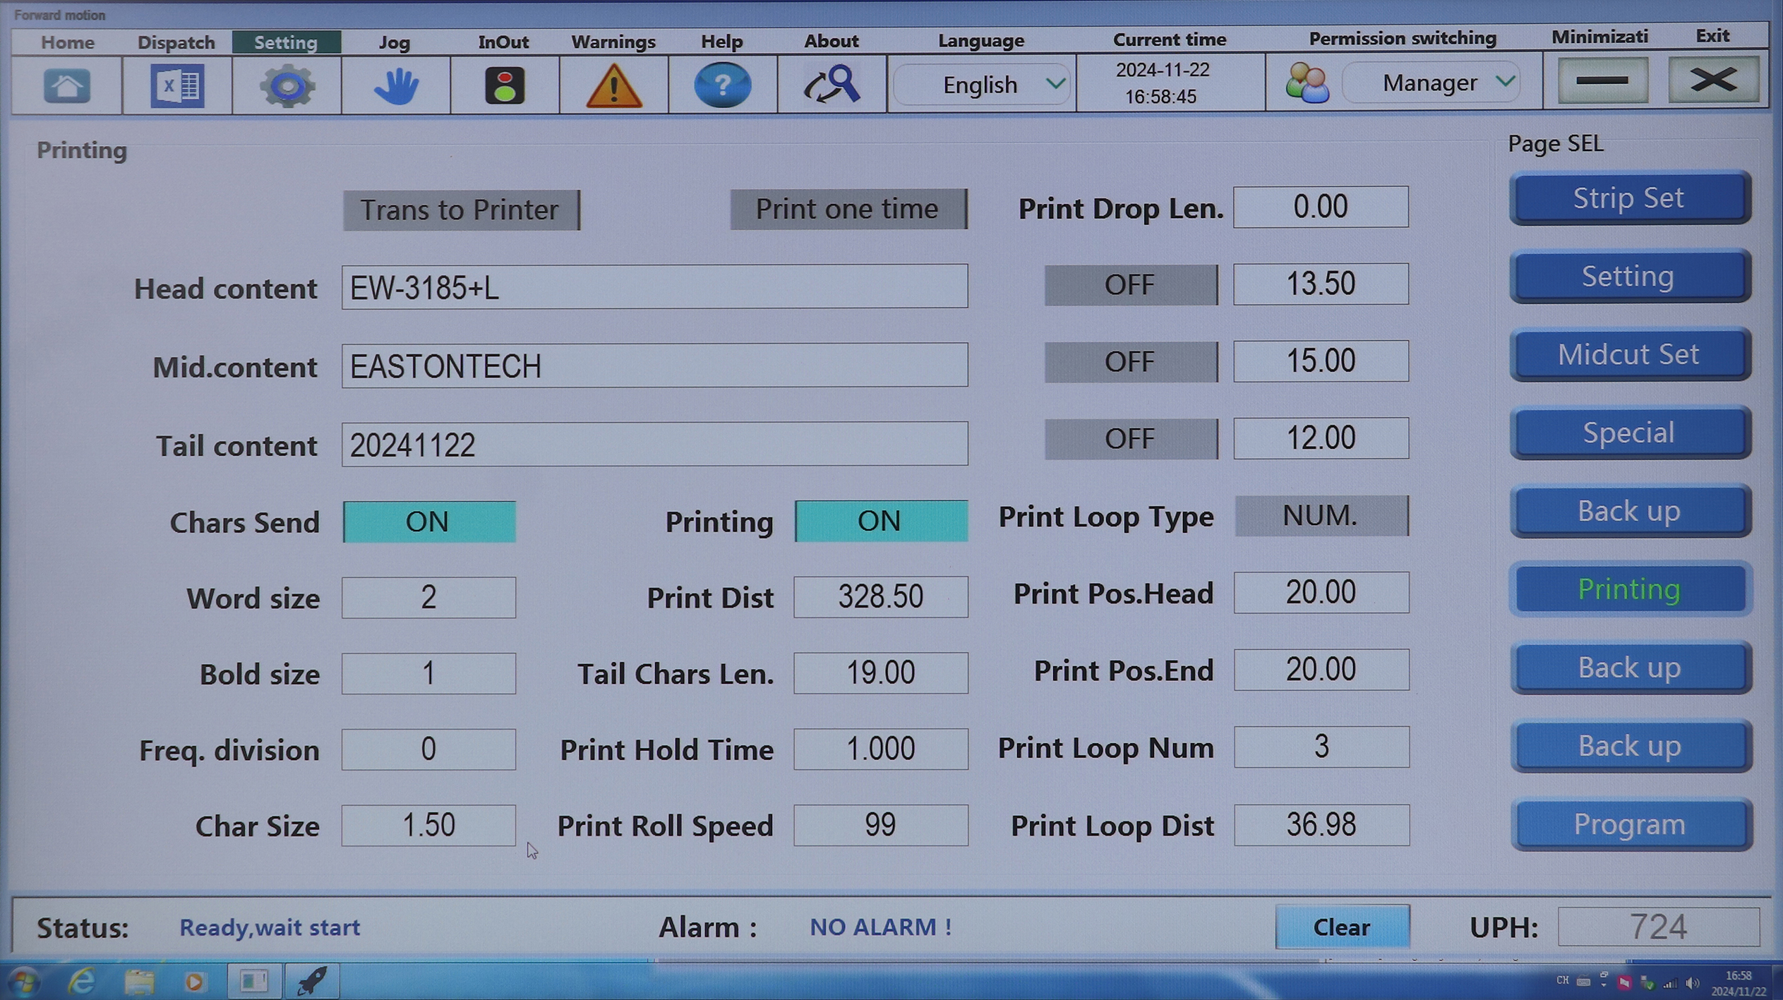
Task: Edit Print Hold Time 1.000 field
Action: (881, 749)
